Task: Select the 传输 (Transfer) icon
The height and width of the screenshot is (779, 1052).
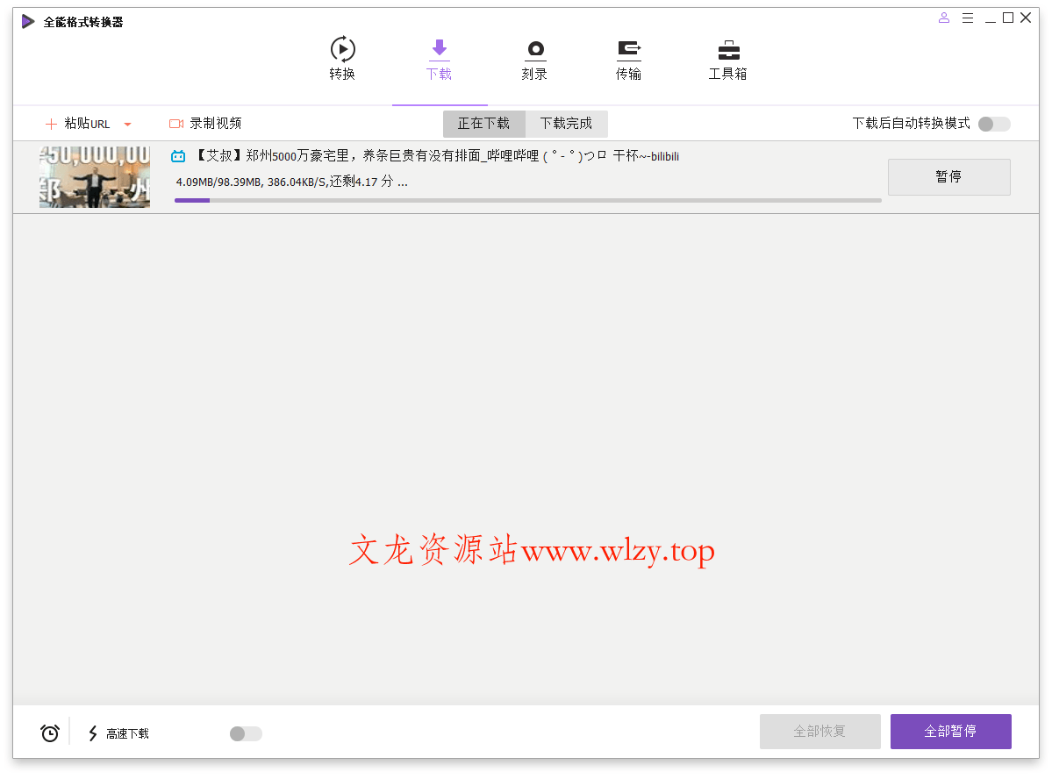Action: (x=629, y=49)
